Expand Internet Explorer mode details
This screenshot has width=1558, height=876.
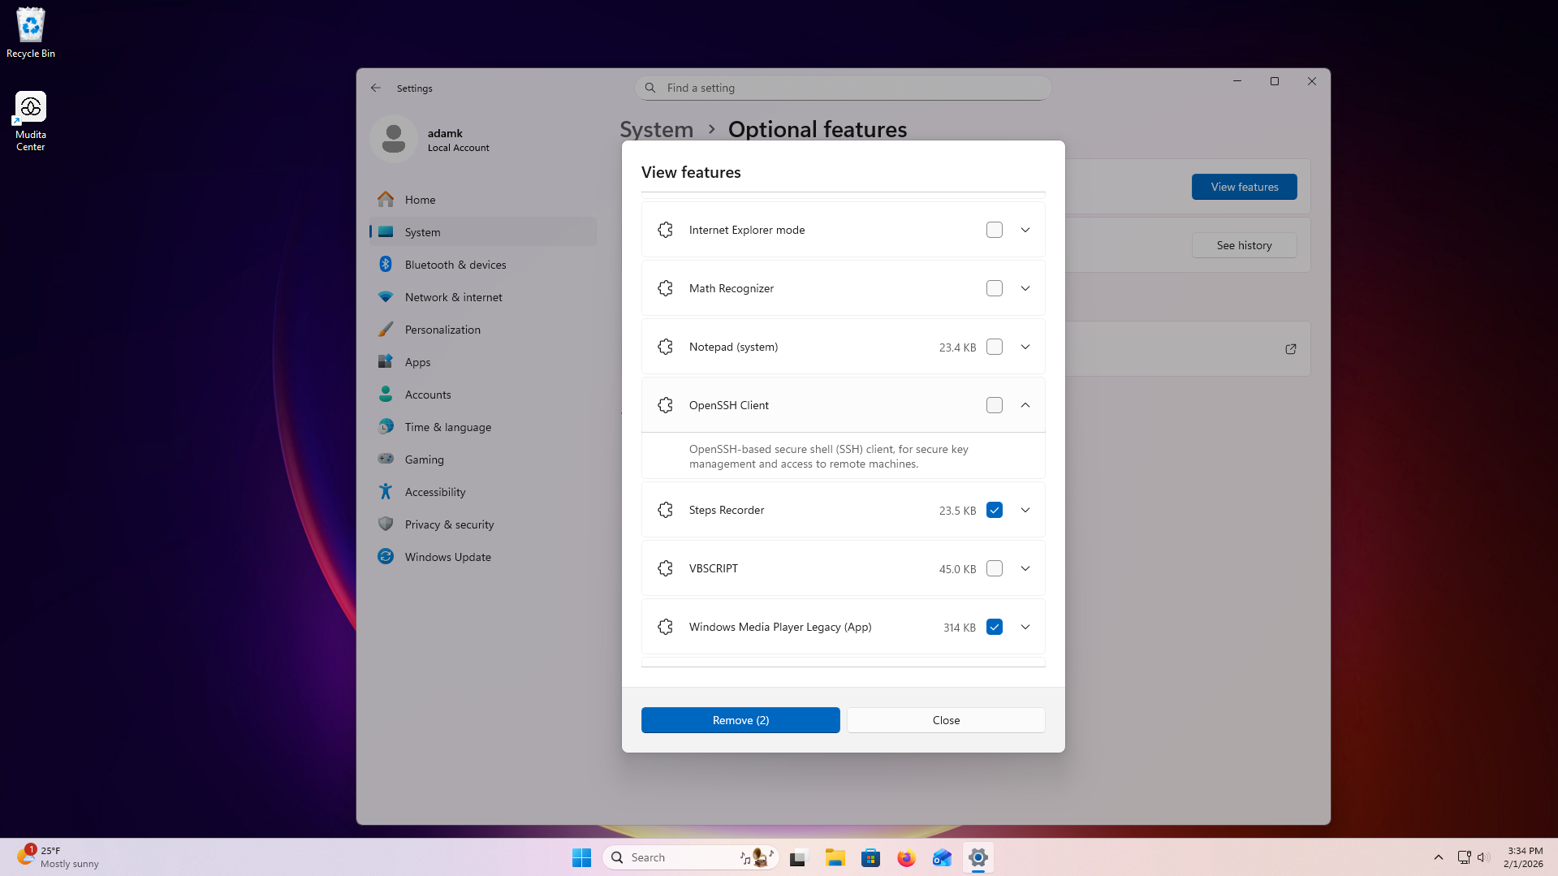coord(1025,230)
